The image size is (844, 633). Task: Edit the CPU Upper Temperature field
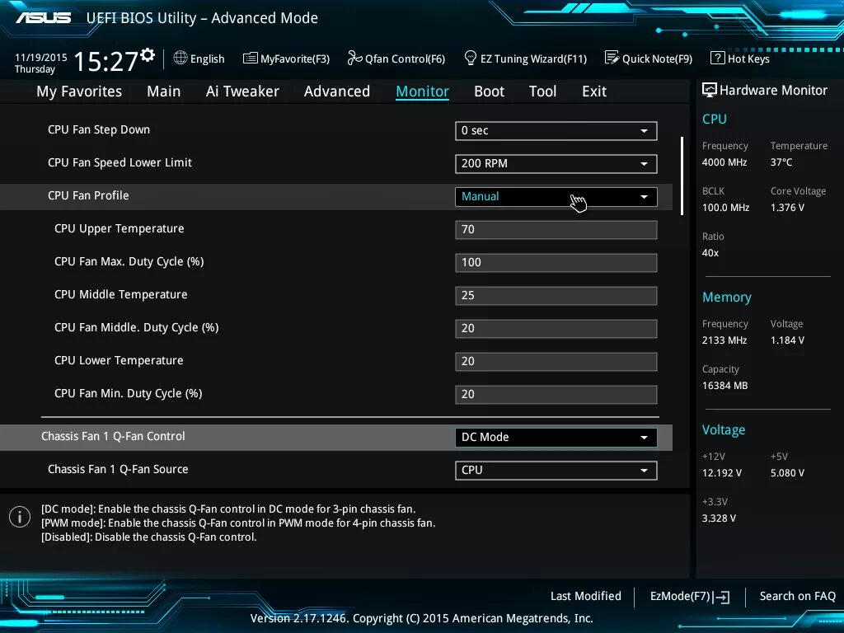coord(556,230)
